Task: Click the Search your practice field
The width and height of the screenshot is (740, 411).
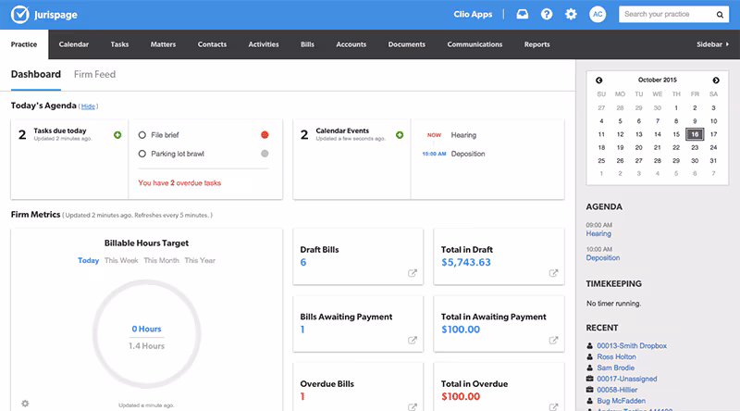Action: tap(668, 14)
